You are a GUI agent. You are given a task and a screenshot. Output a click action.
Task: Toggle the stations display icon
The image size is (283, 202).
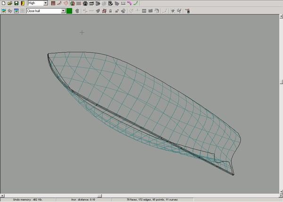85,3
